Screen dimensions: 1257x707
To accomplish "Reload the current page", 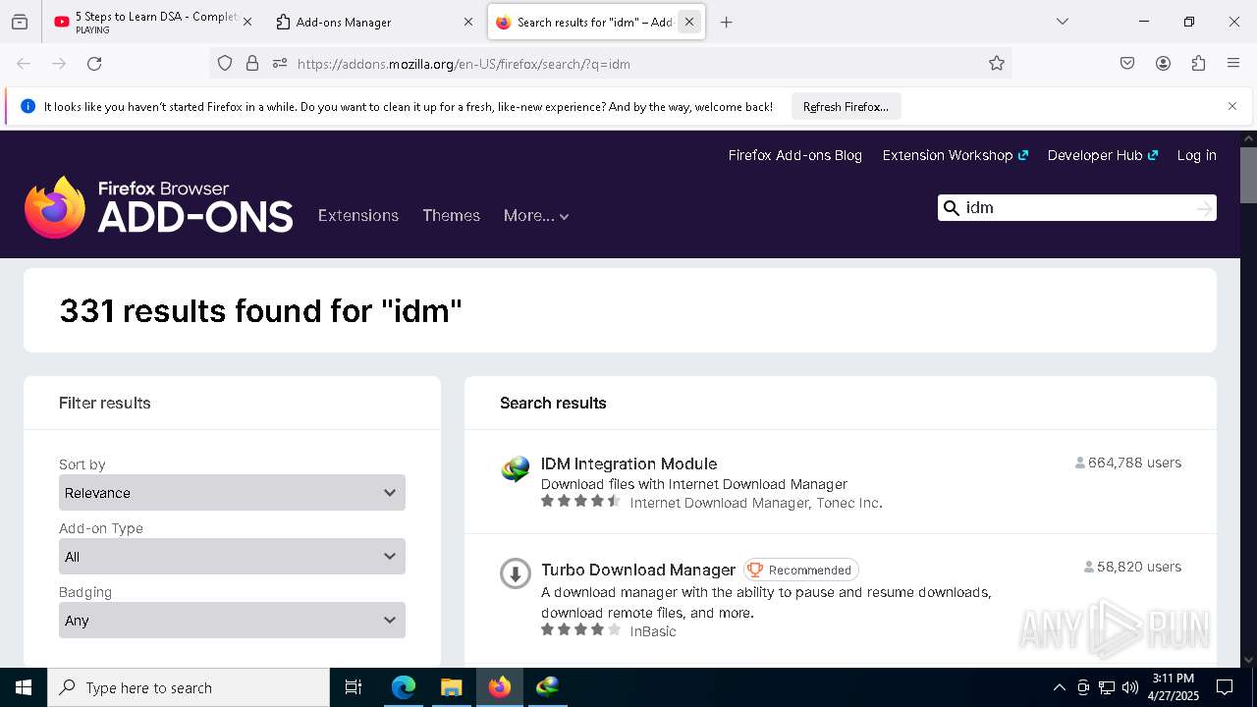I will (x=94, y=64).
